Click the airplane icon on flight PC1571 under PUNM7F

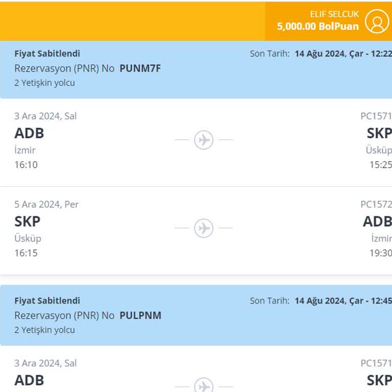pyautogui.click(x=204, y=139)
